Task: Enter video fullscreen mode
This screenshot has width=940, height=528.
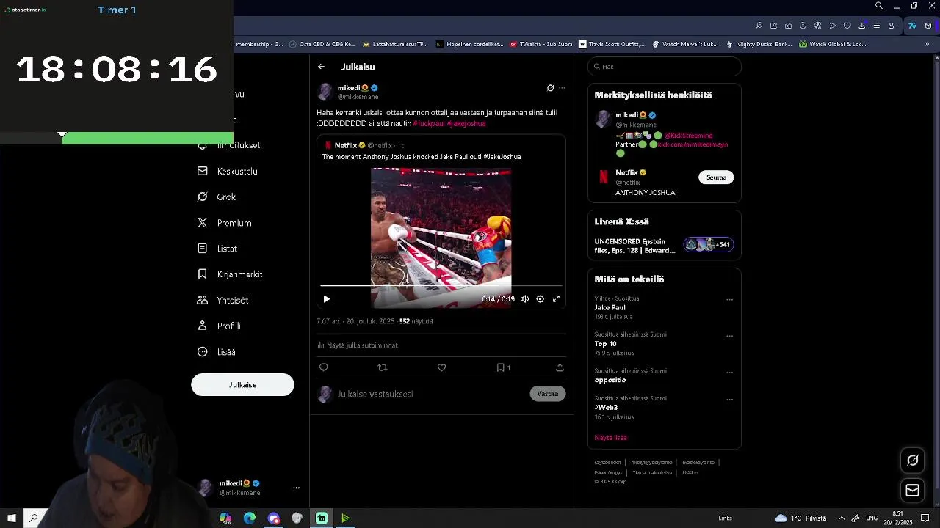Action: [556, 299]
